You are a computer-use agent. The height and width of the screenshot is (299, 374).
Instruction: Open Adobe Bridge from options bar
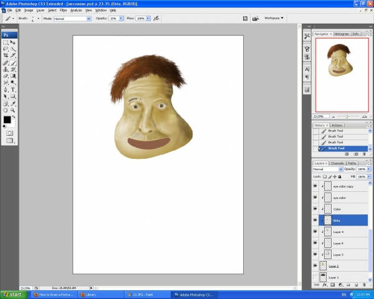[256, 18]
